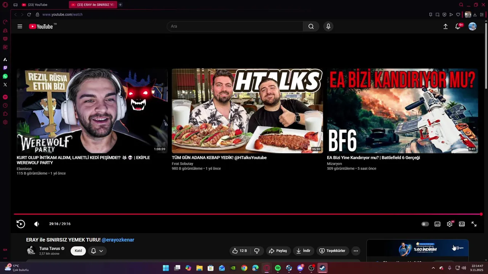Screen dimensions: 488x274
Task: Search open tabs with the top-right magnifier
Action: click(461, 5)
